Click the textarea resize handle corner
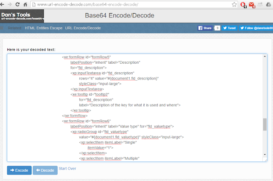 [265, 160]
